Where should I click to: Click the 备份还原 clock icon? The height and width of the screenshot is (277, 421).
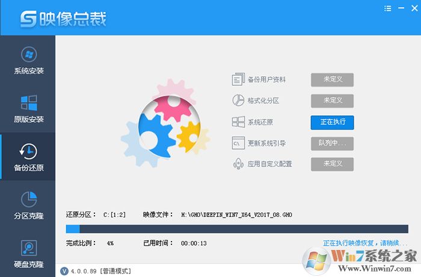28,150
